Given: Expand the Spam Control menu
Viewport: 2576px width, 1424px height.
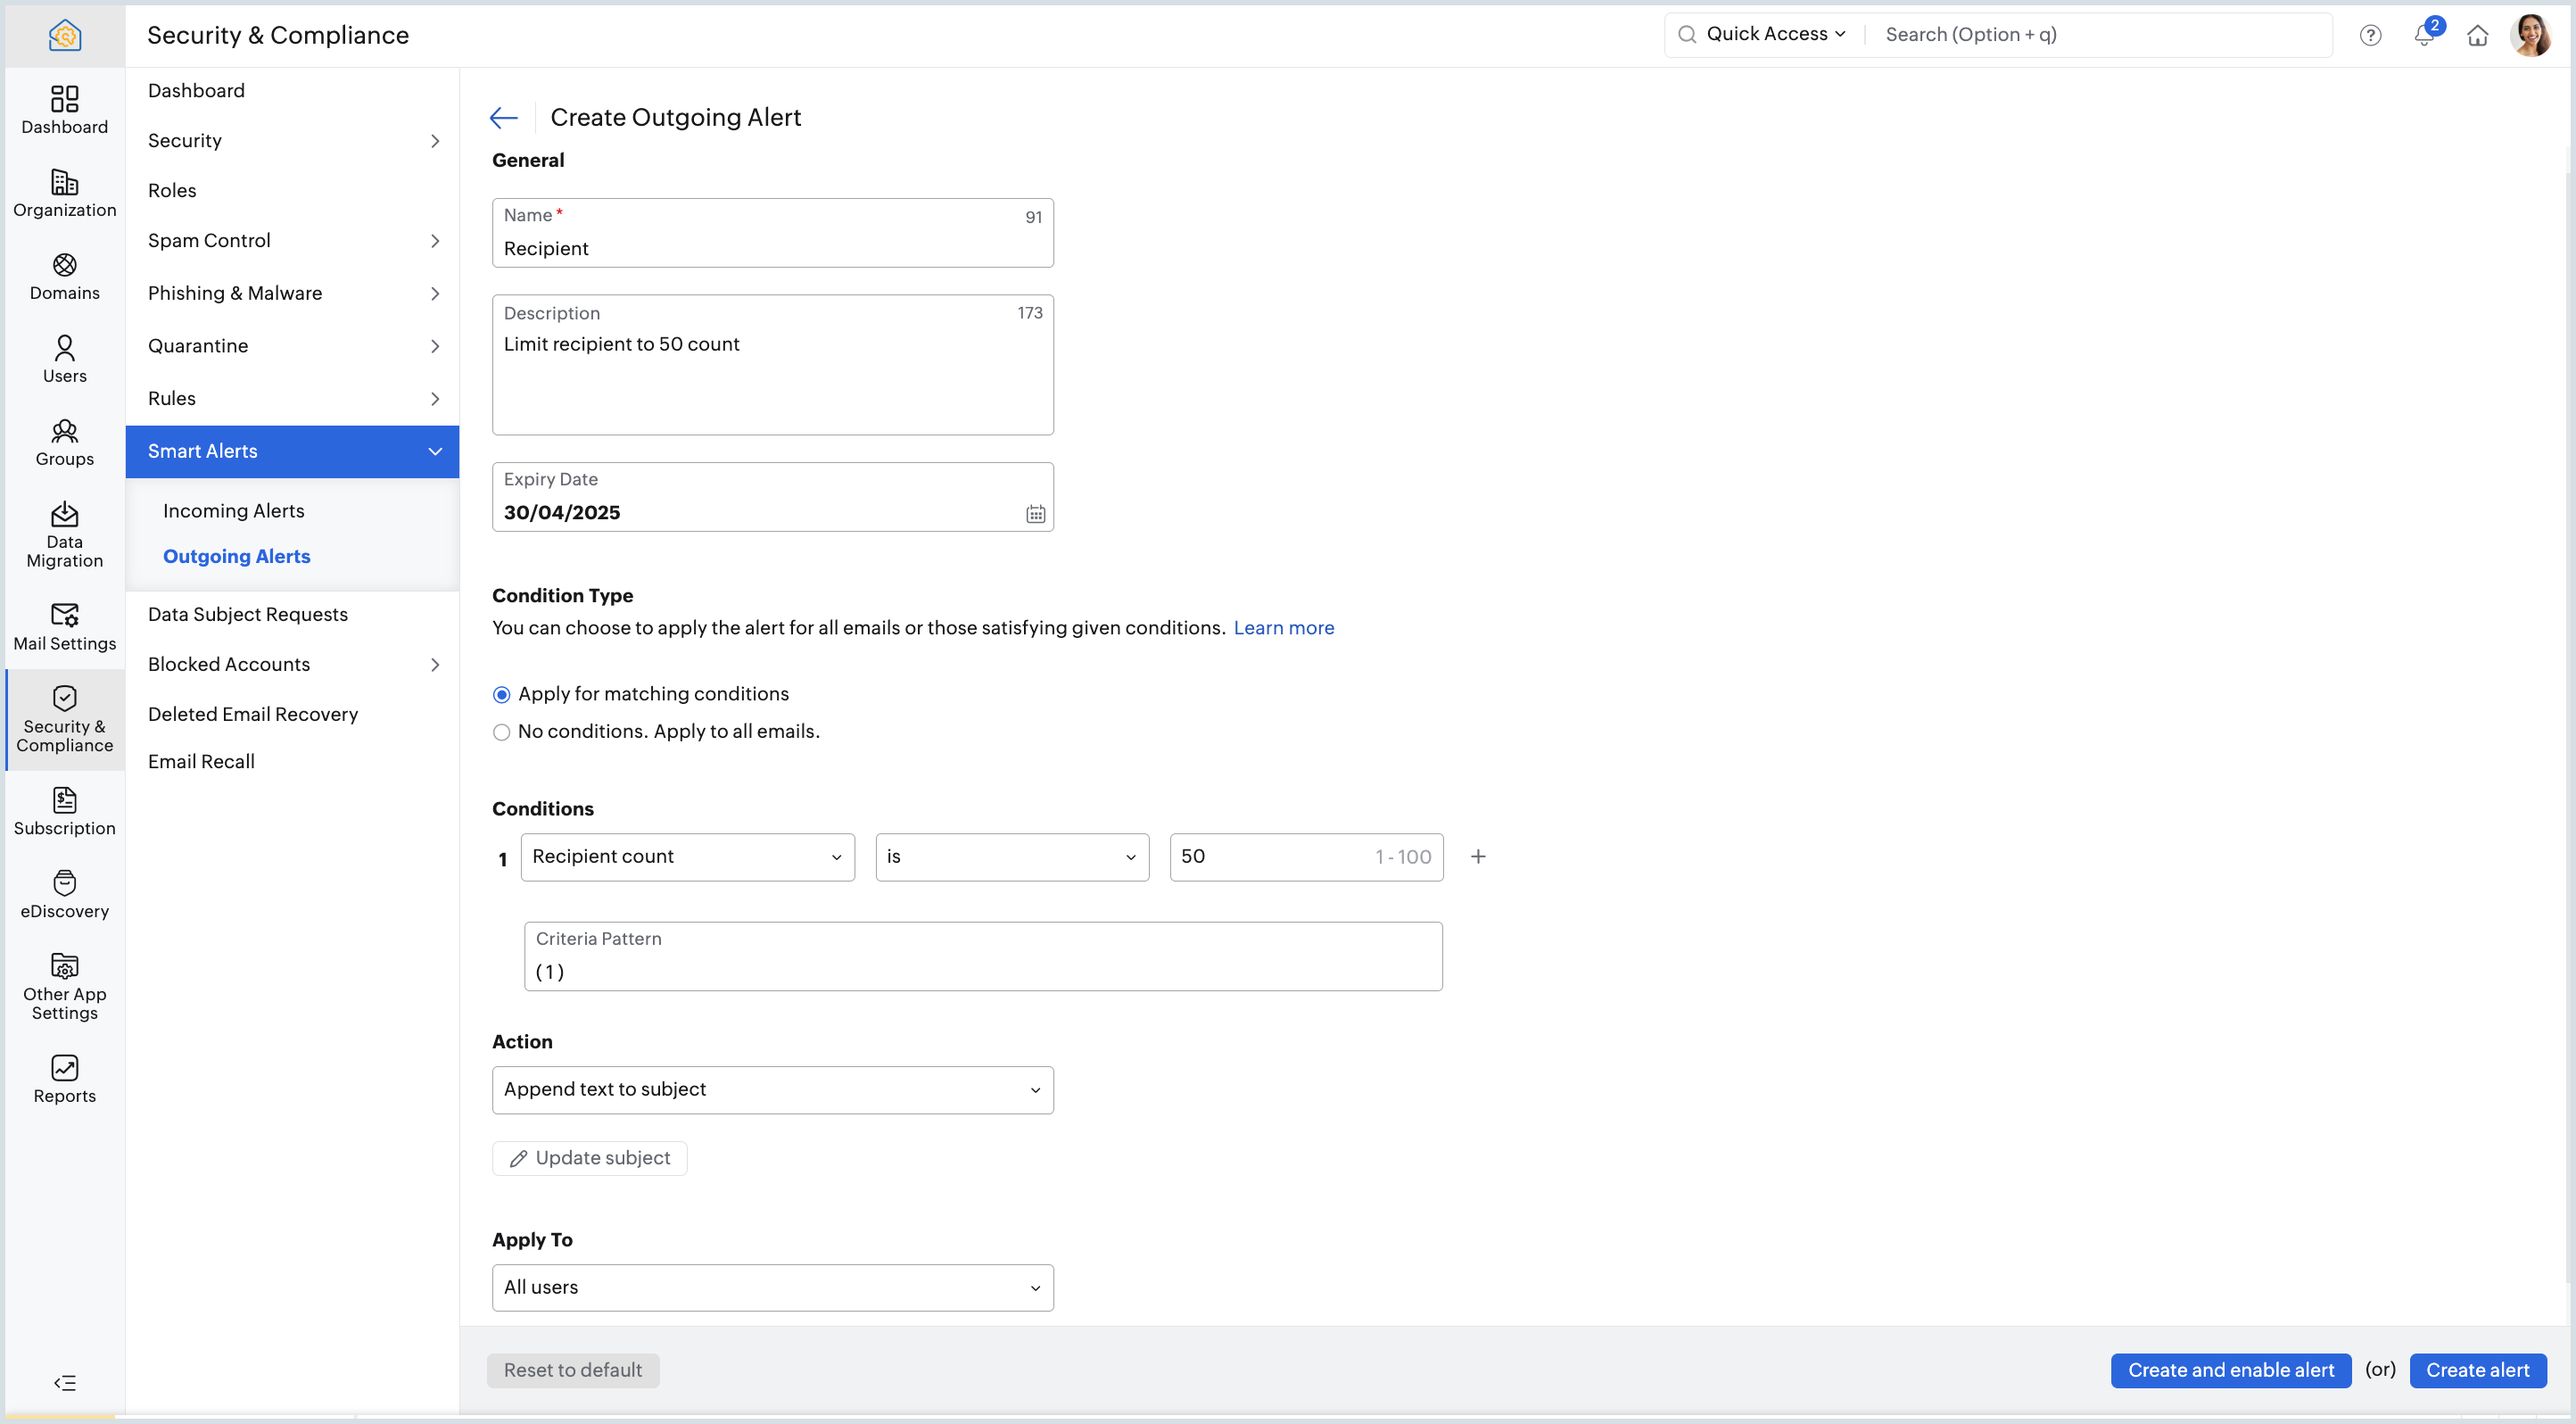Looking at the screenshot, I should (292, 241).
